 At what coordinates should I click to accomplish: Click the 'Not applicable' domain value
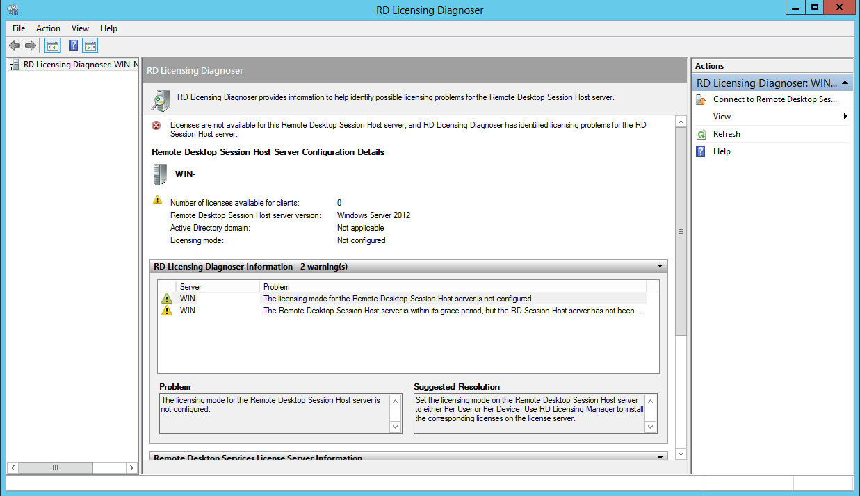click(360, 228)
